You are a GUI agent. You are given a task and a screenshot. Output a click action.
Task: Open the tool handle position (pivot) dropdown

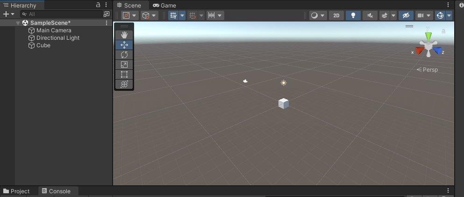click(x=130, y=15)
